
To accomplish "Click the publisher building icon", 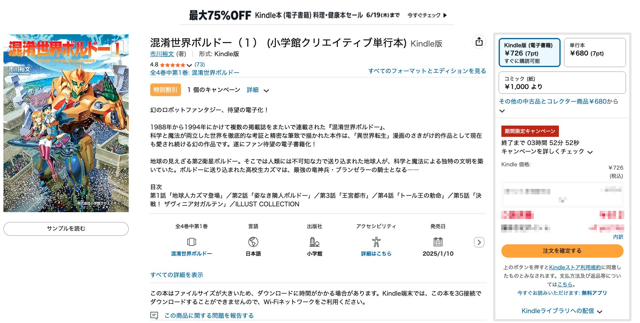I will point(315,242).
